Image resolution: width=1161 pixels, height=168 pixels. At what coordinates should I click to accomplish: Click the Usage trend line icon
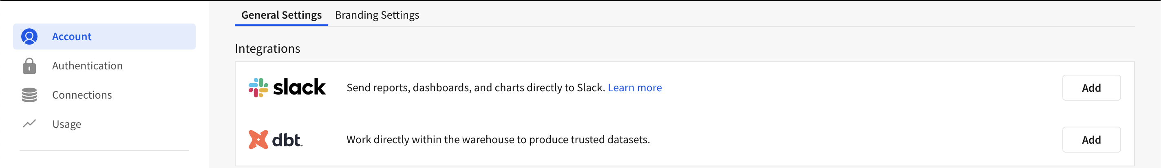(x=29, y=123)
